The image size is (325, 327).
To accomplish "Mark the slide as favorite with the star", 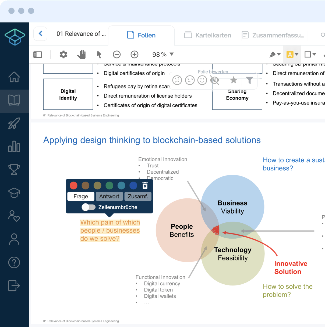I will coord(234,80).
